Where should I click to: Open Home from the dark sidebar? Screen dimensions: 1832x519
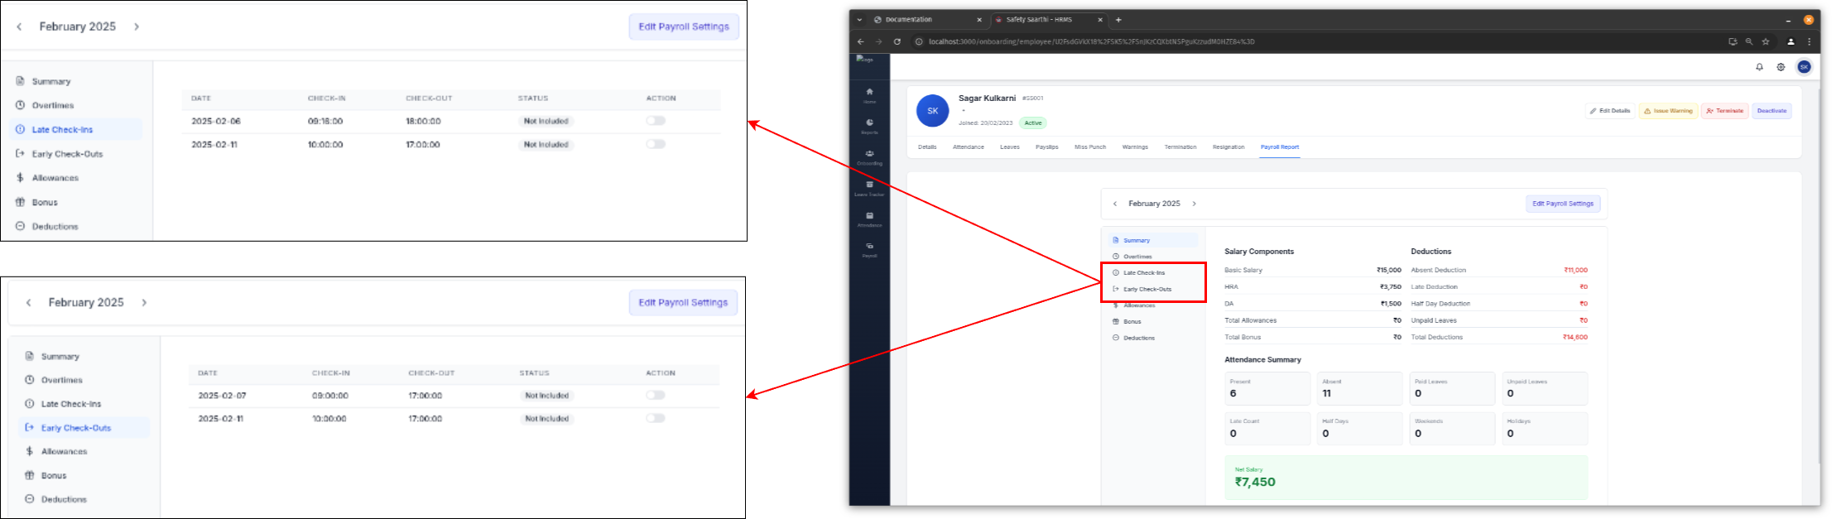pos(869,93)
